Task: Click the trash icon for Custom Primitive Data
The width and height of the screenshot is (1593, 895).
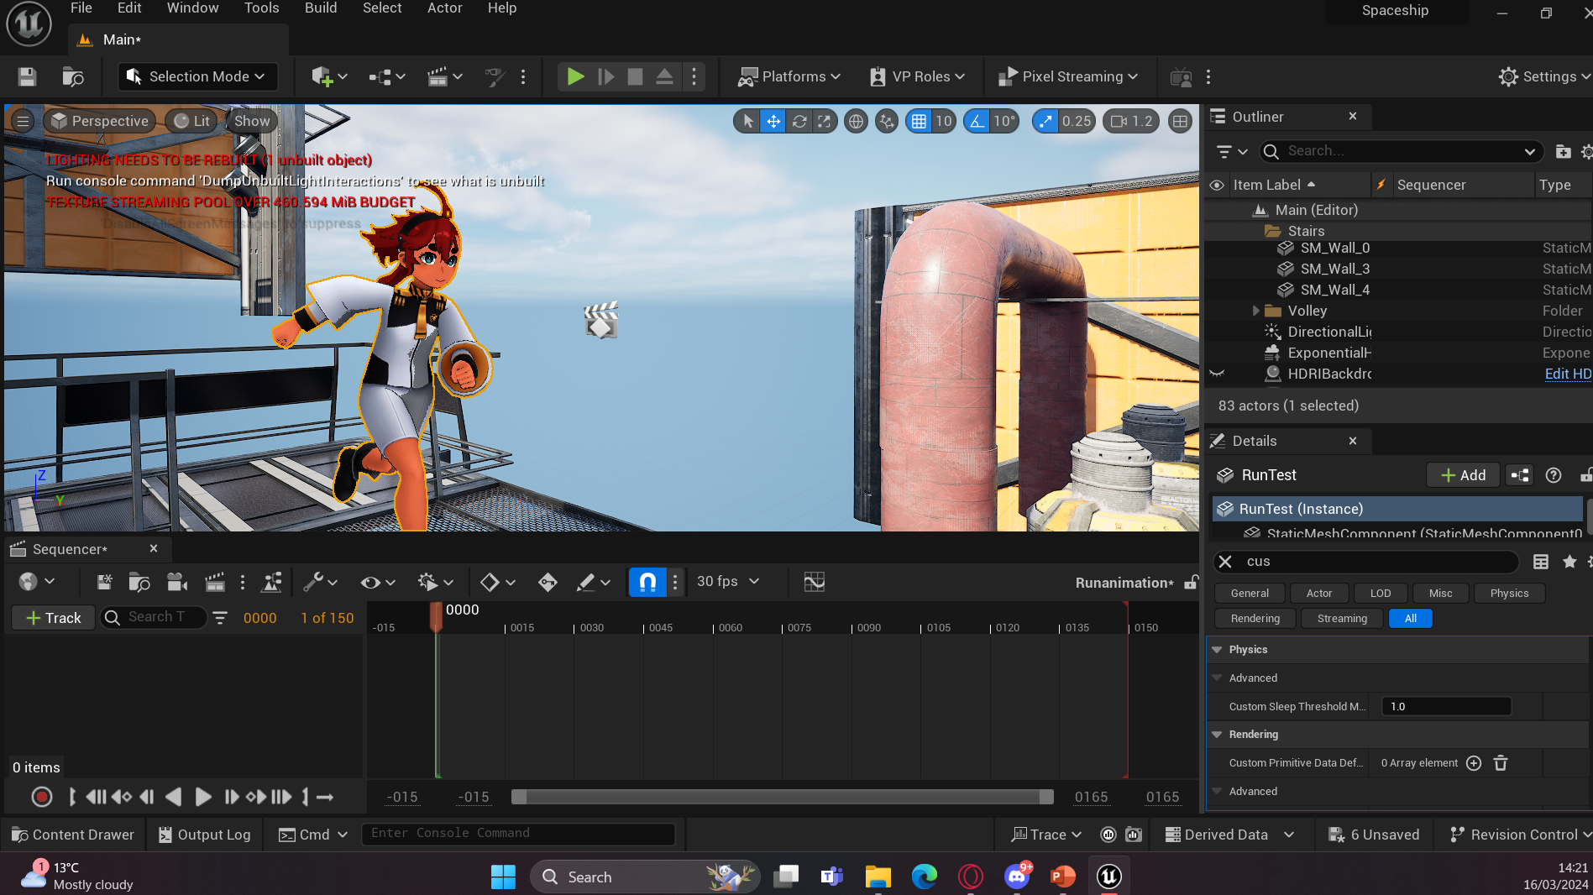Action: pos(1501,762)
